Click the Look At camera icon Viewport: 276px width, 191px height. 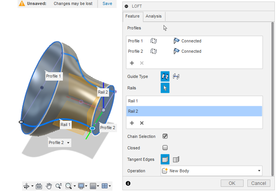click(x=39, y=186)
